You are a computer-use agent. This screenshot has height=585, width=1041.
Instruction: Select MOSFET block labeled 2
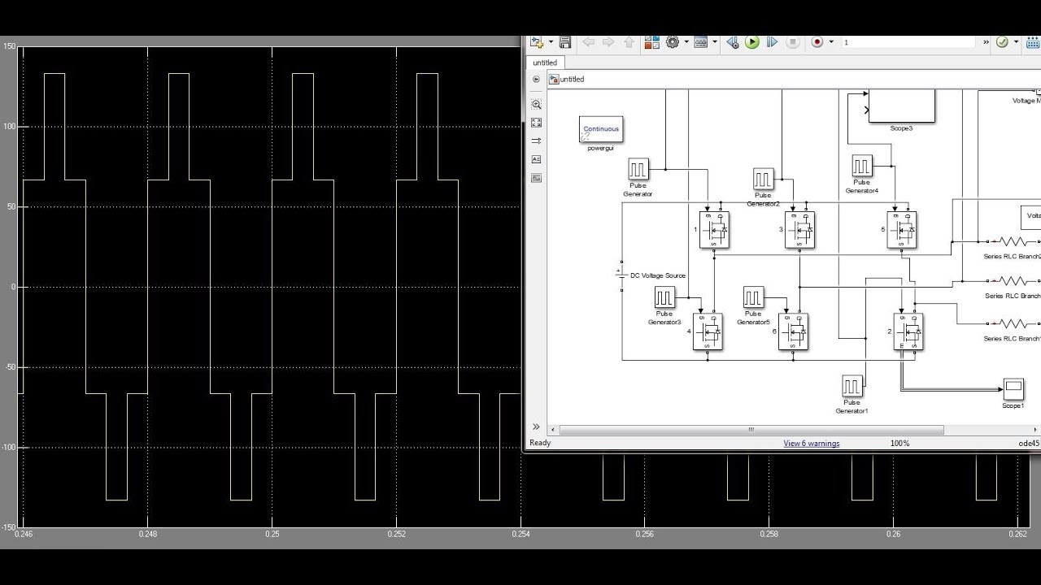coord(908,331)
